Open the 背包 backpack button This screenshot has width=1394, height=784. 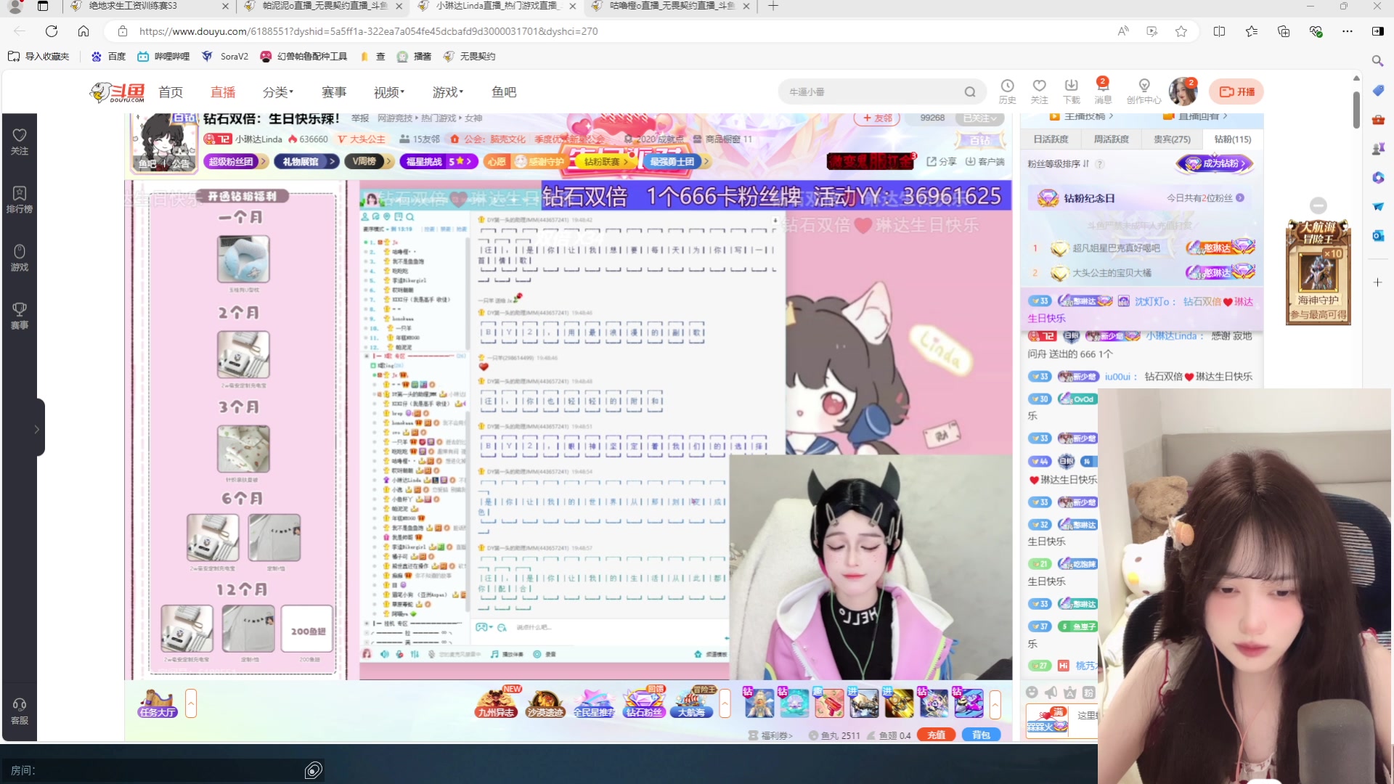coord(981,735)
